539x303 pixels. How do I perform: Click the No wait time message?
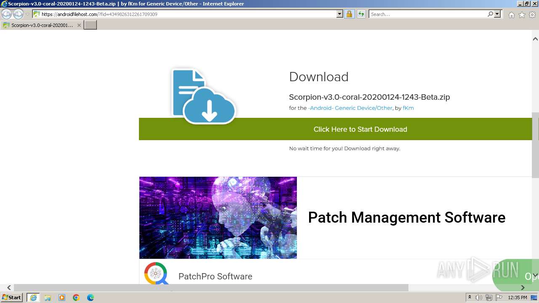coord(344,149)
